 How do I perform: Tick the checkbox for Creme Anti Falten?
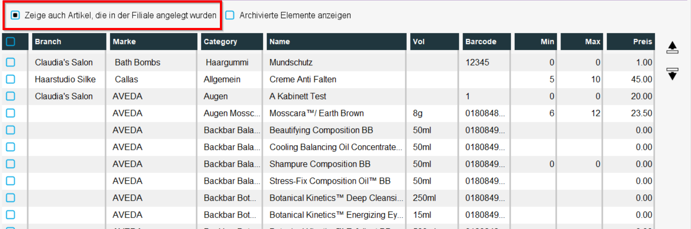pos(11,79)
